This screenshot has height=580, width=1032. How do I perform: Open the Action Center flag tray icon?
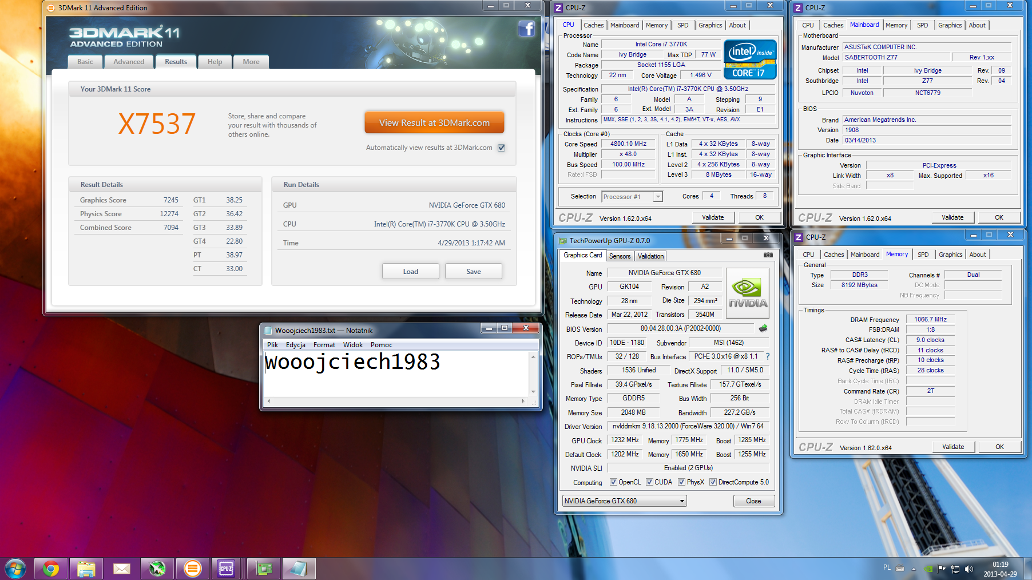point(942,569)
